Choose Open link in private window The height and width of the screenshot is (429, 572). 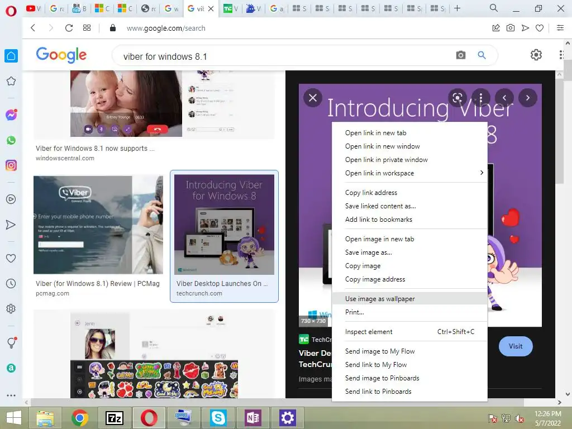click(409, 160)
